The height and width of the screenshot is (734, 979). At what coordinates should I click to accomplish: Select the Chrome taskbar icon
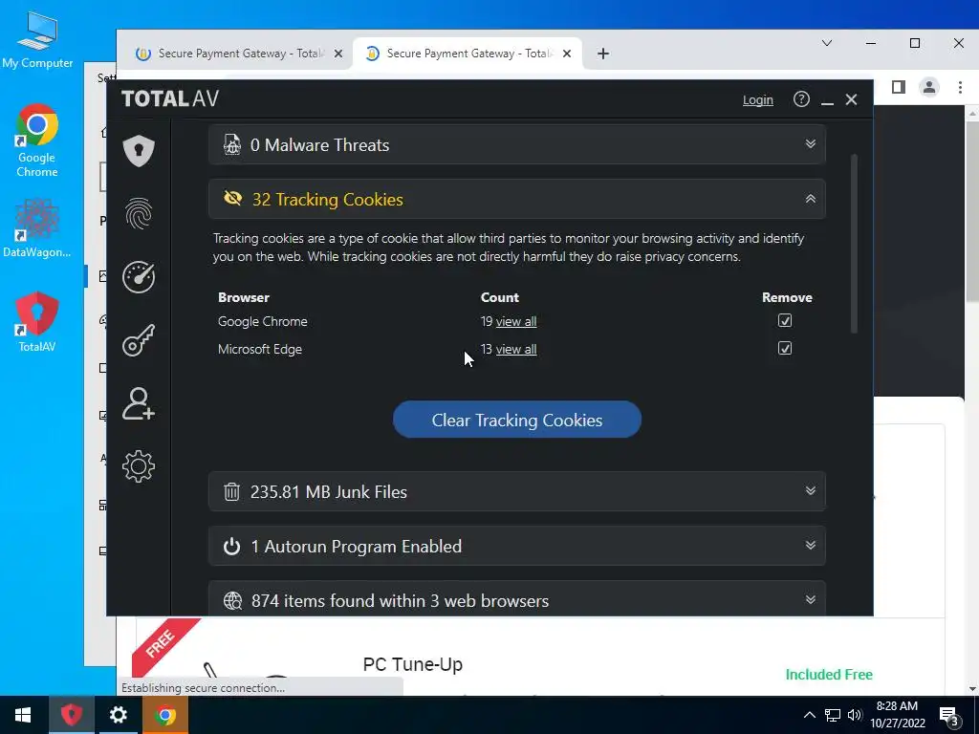[x=165, y=715]
